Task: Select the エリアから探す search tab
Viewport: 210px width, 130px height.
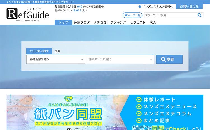Action: (x=39, y=51)
